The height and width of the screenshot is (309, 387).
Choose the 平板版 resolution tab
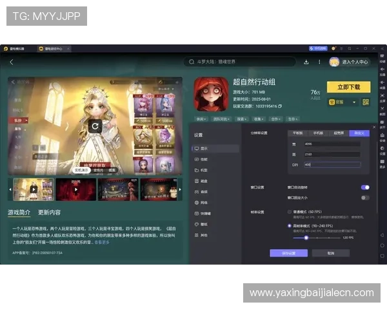(x=297, y=133)
